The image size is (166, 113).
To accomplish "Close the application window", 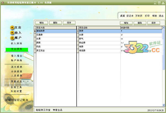I will (x=163, y=3).
